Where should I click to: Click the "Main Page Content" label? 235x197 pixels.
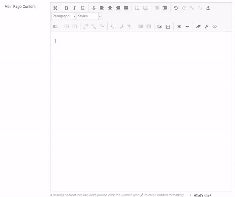click(x=20, y=7)
